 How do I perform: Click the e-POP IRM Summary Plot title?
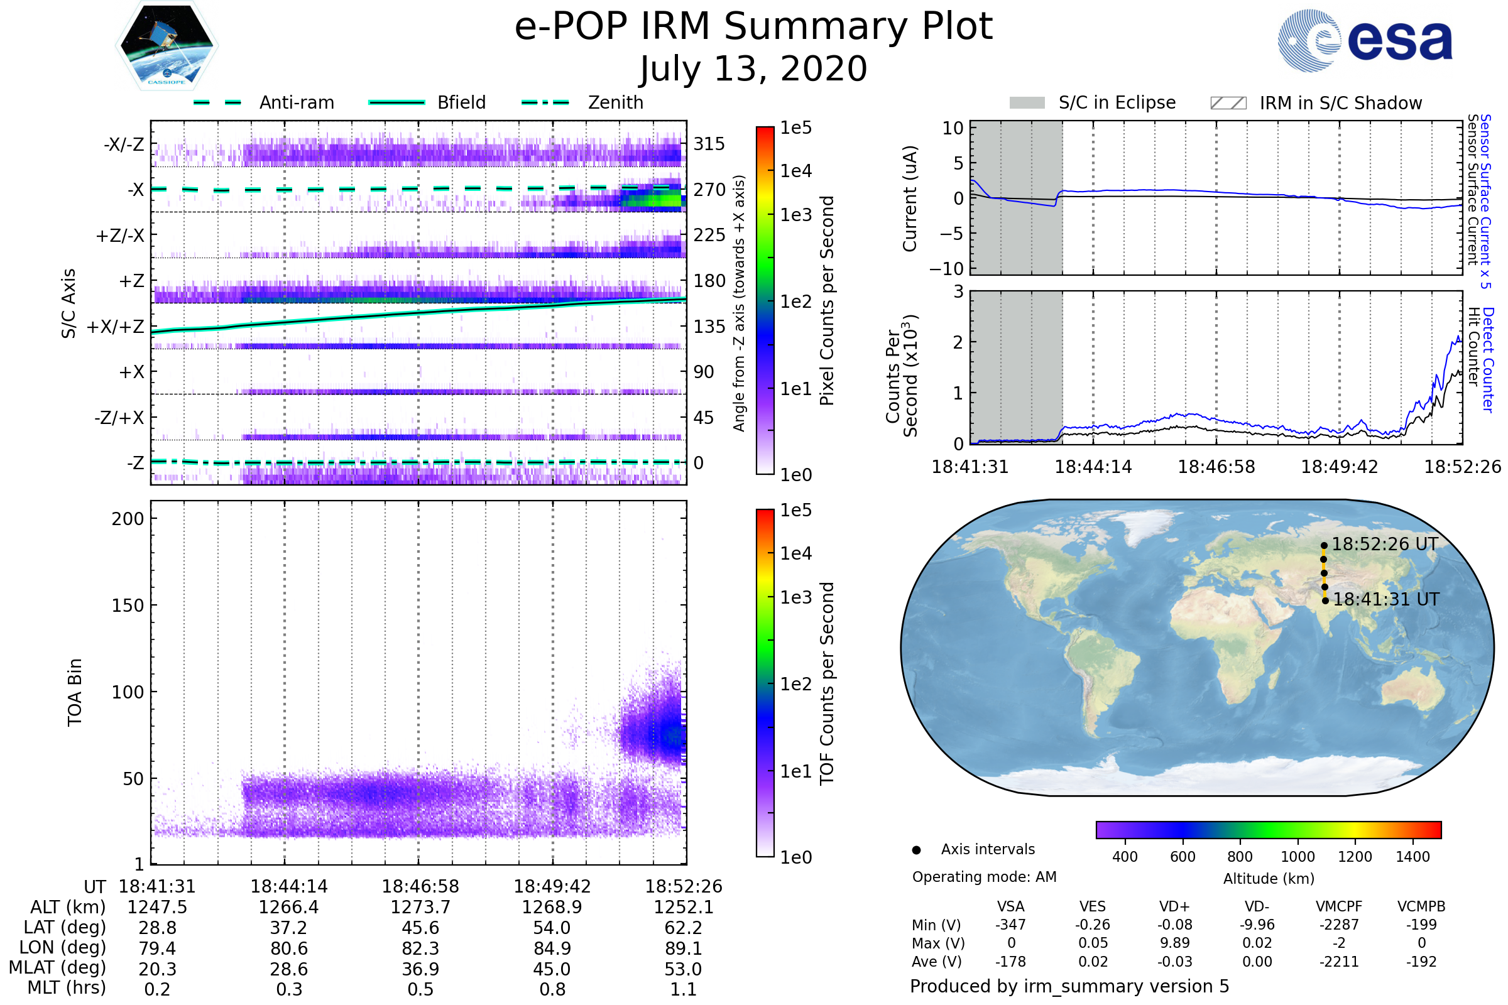[x=753, y=27]
